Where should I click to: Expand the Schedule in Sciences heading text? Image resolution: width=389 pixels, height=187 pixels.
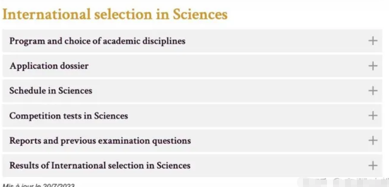(50, 91)
